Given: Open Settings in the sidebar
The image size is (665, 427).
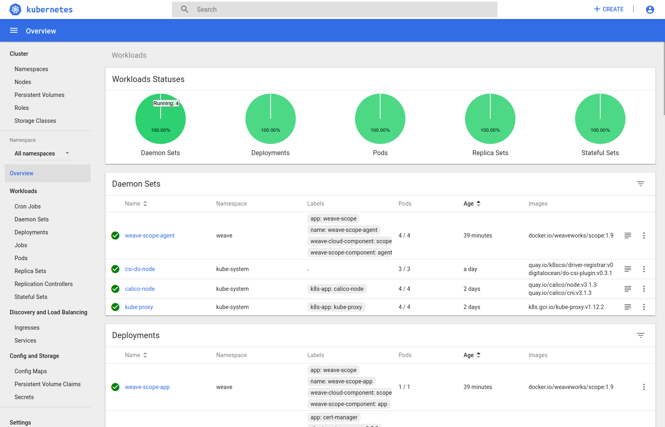Looking at the screenshot, I should click(x=20, y=423).
